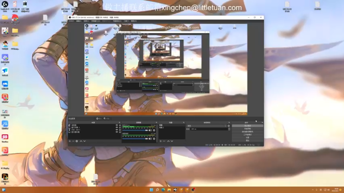This screenshot has height=193, width=344.
Task: Select the first scene in the Scenes list
Action: [x=172, y=125]
